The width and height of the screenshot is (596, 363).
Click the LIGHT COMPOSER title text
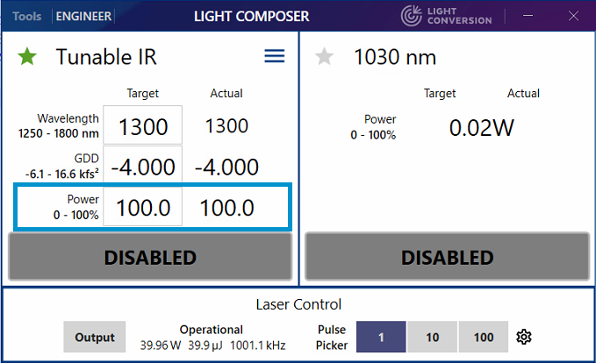coord(252,17)
